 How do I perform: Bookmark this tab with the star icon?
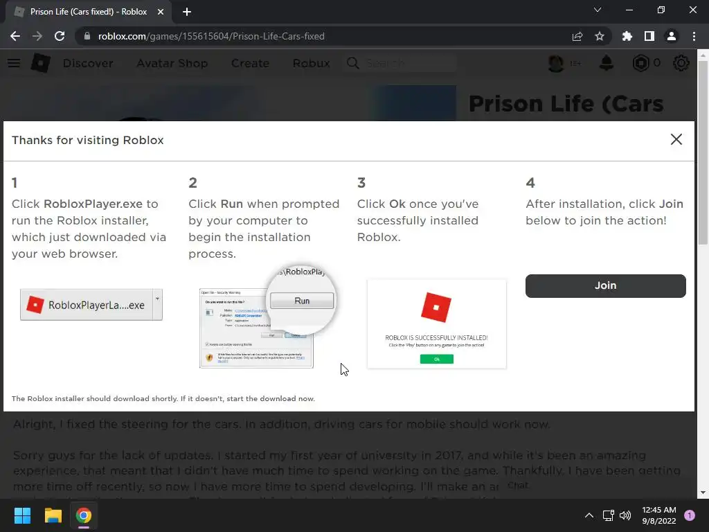tap(600, 36)
